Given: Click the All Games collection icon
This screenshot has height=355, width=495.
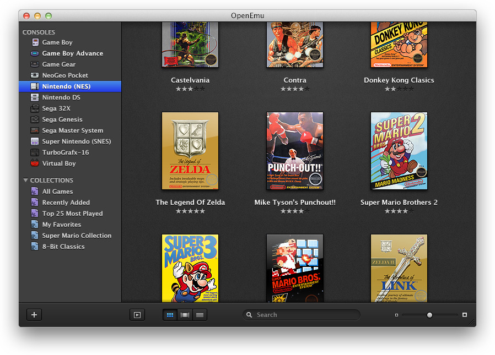Looking at the screenshot, I should (x=35, y=192).
